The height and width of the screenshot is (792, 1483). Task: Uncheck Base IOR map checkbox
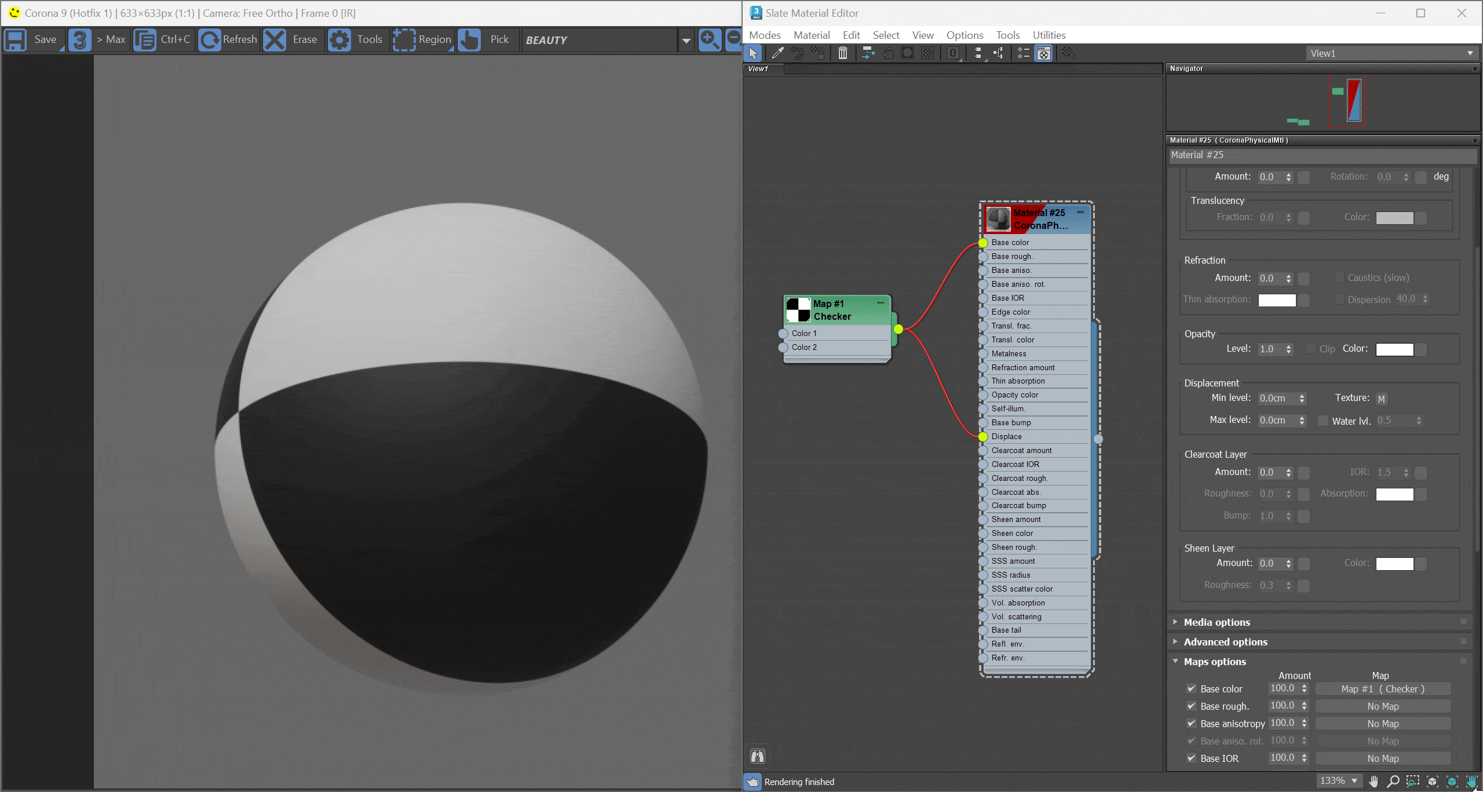tap(1192, 758)
